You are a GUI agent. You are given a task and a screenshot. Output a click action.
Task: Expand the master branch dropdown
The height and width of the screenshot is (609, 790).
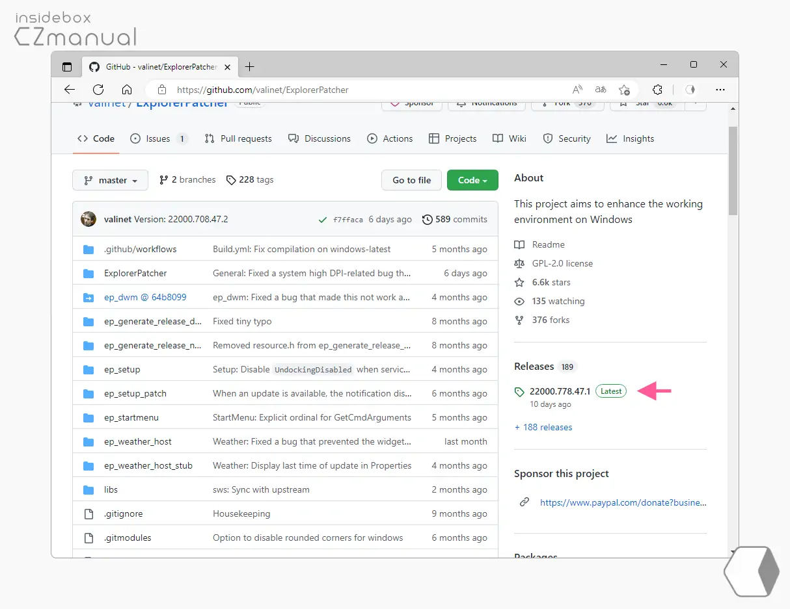click(x=110, y=180)
